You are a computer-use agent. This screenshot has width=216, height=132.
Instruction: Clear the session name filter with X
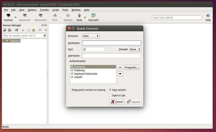[x=44, y=36]
